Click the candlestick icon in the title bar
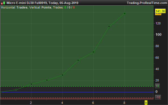The height and width of the screenshot is (105, 168). tap(3, 3)
